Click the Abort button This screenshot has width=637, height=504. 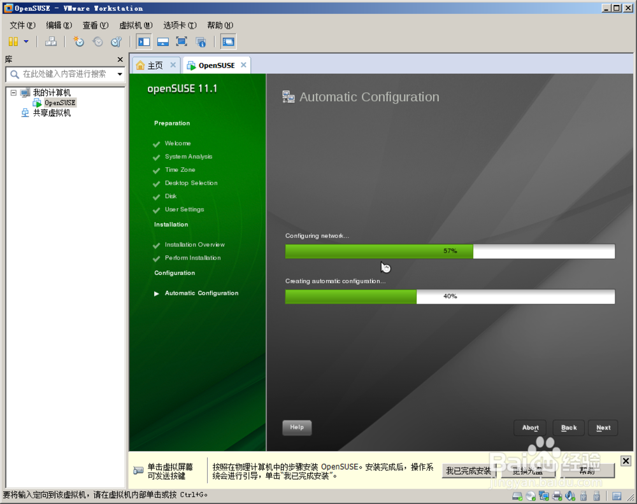pos(530,428)
